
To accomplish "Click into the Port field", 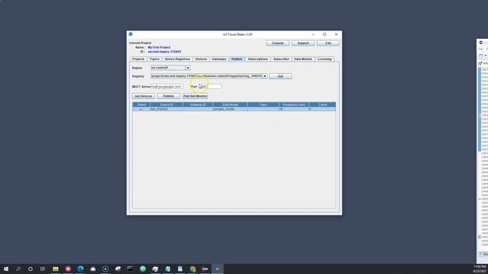I will [x=210, y=87].
